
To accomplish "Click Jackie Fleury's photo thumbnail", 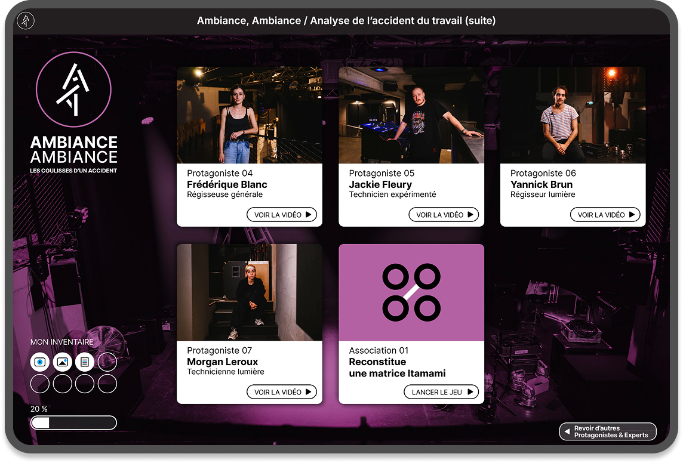I will pos(411,115).
